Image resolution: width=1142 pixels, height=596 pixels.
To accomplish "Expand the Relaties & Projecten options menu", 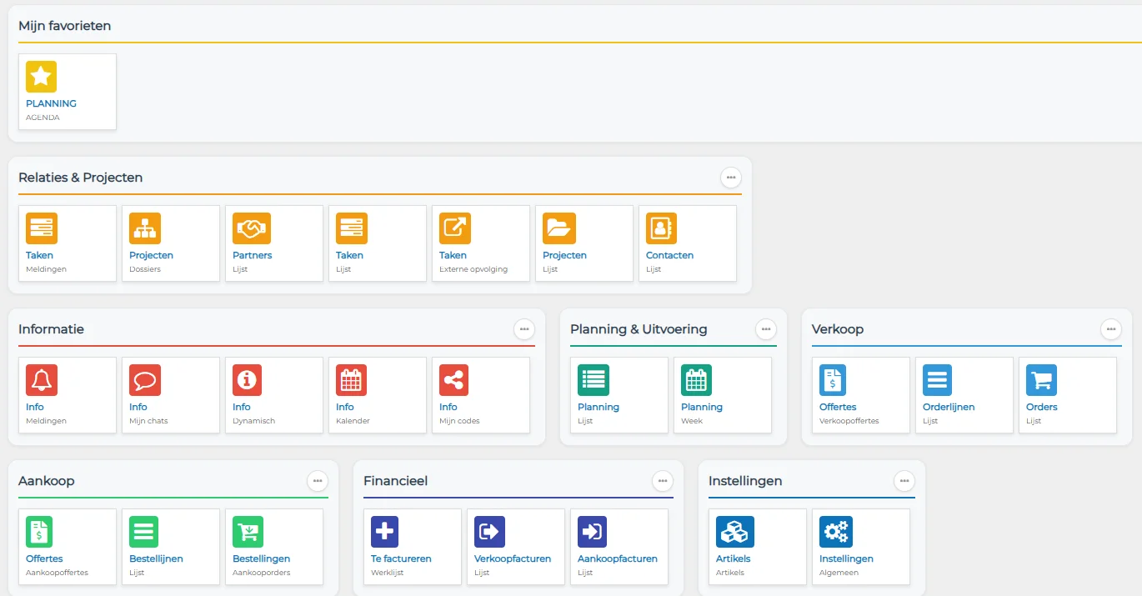I will tap(731, 178).
